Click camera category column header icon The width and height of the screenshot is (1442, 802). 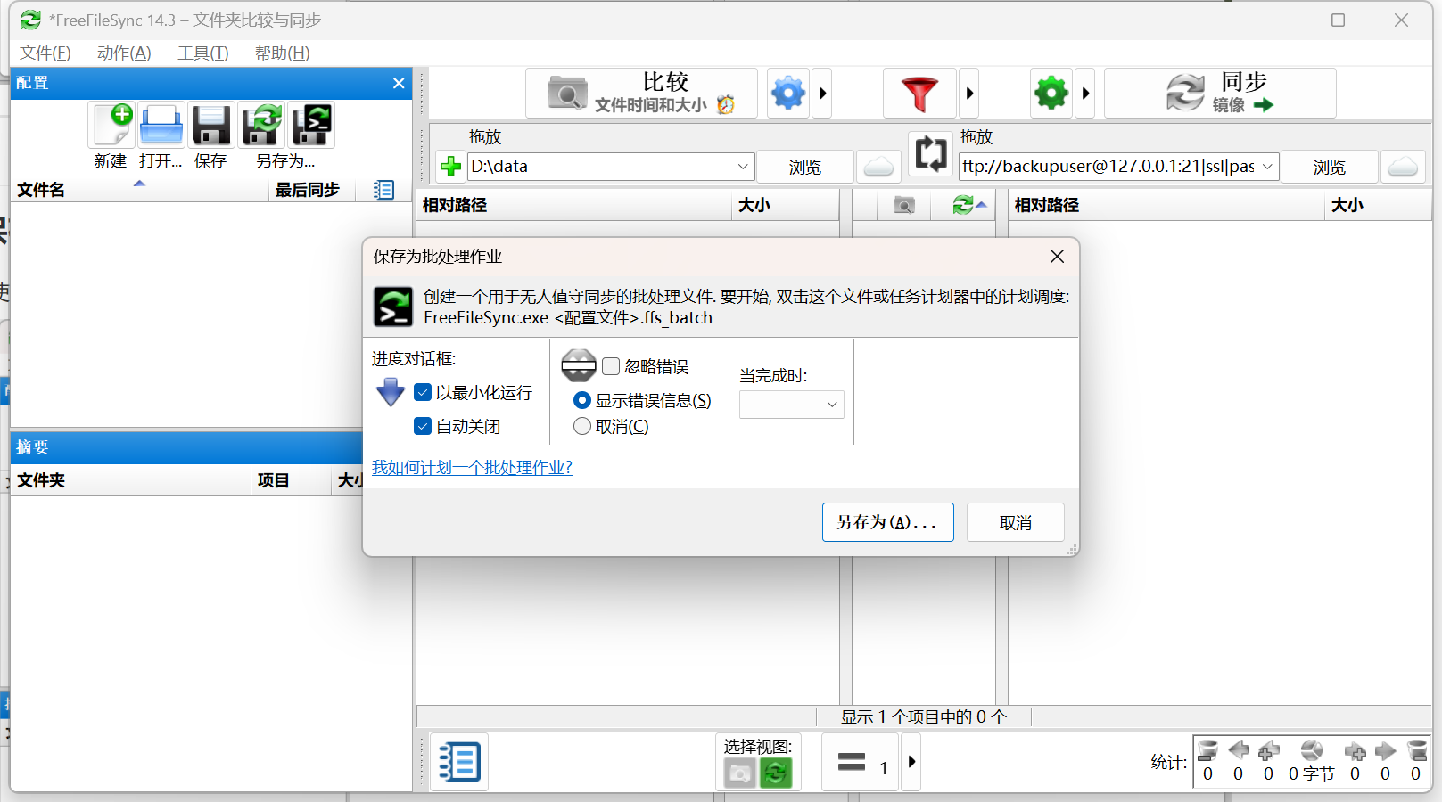[x=903, y=206]
